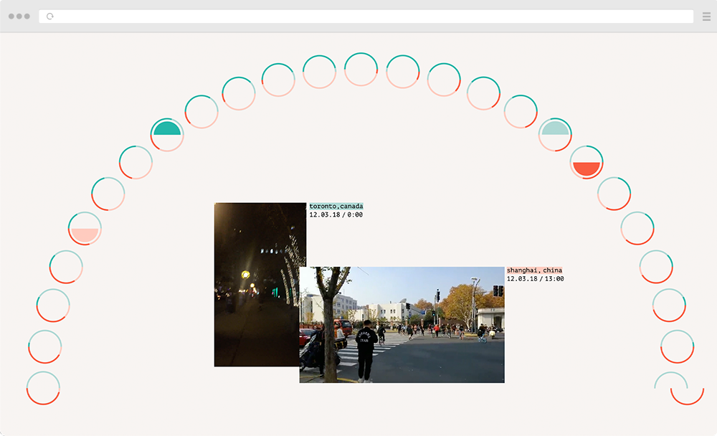
Task: Select the circle just above the split circle
Action: coord(678,347)
